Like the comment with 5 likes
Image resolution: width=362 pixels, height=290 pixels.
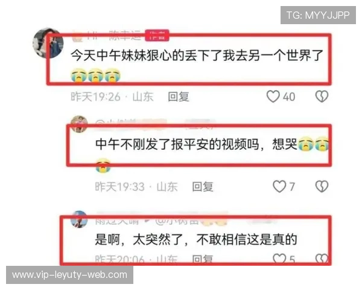click(279, 259)
